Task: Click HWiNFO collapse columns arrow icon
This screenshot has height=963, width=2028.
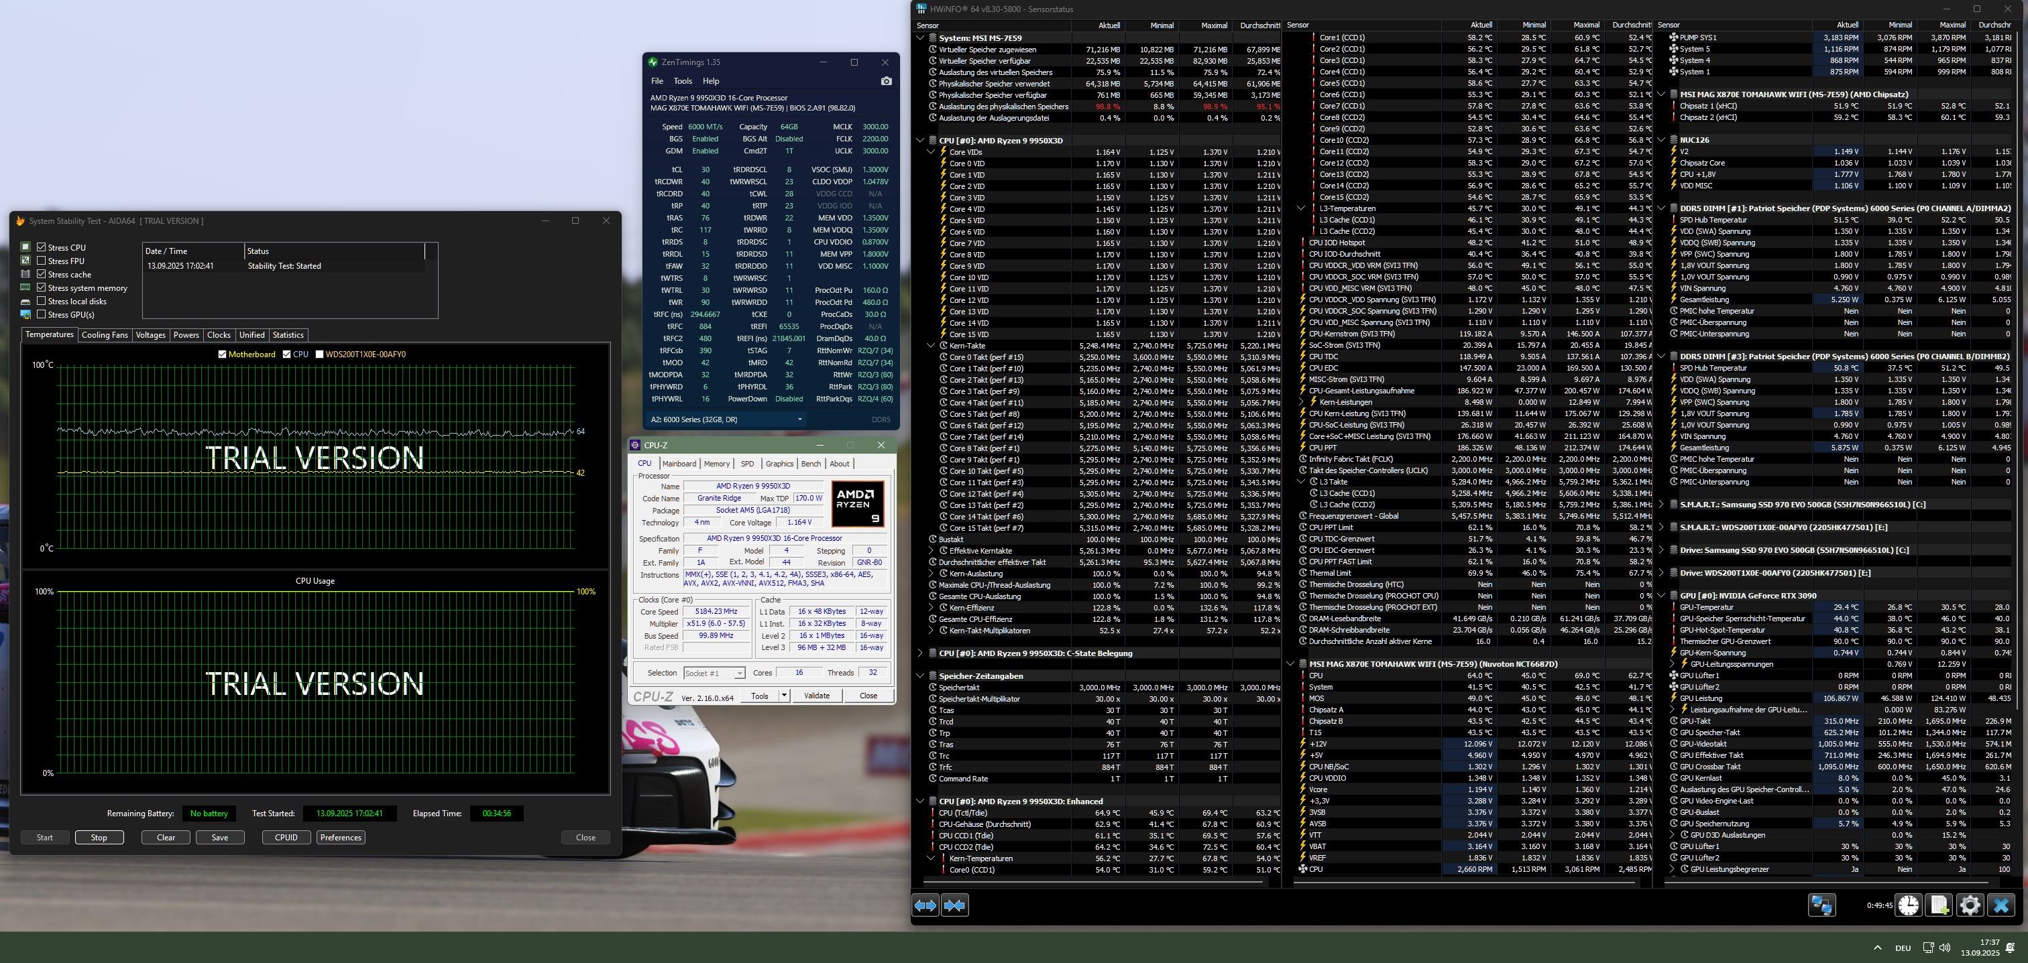Action: (x=954, y=905)
